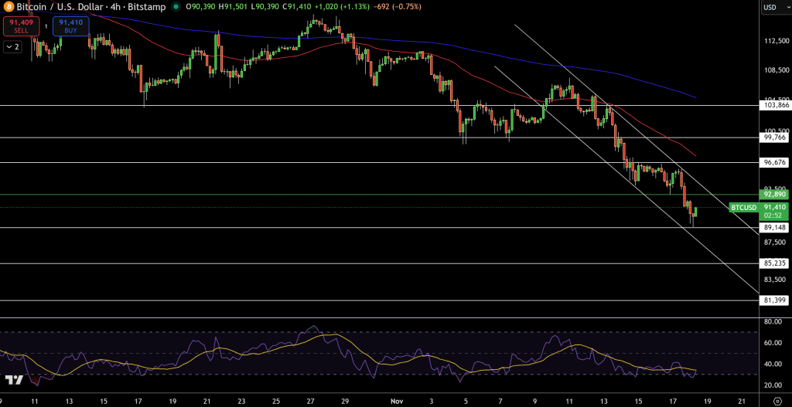Click the date 5 on time axis
Viewport: 792px width, 407px height.
(465, 401)
